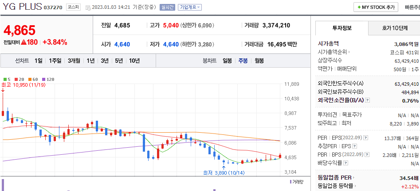Open help icon next to 외국인소진율(B/A)
Viewport: 420px width, 191px height.
pos(368,100)
